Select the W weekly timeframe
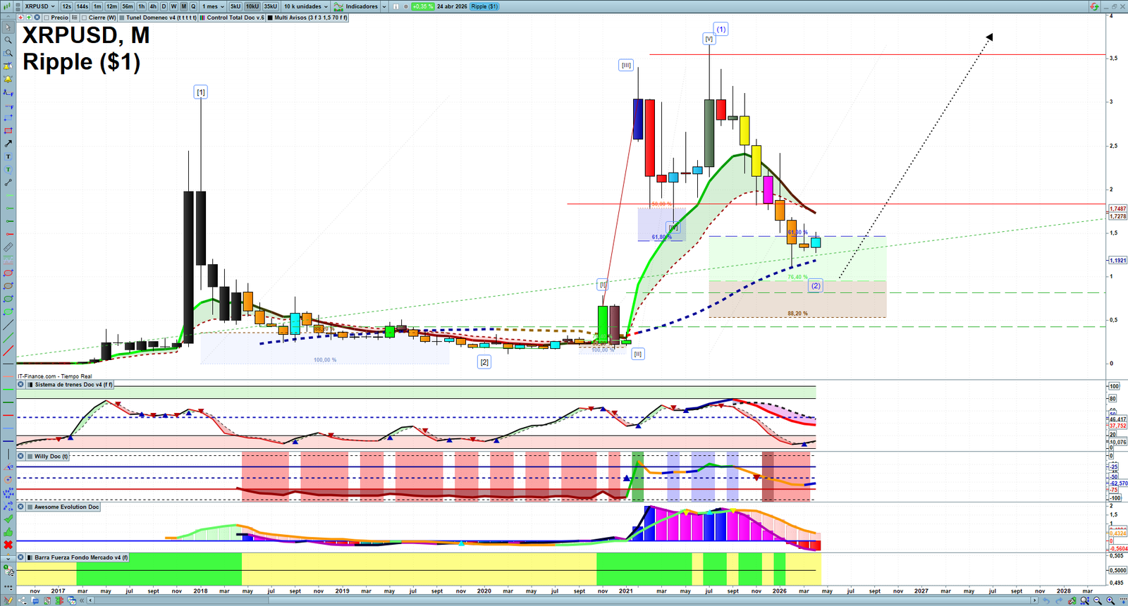This screenshot has width=1128, height=606. [173, 6]
